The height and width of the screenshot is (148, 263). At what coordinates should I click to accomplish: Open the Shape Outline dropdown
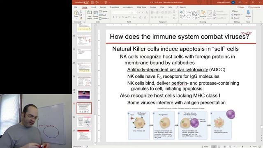click(220, 15)
